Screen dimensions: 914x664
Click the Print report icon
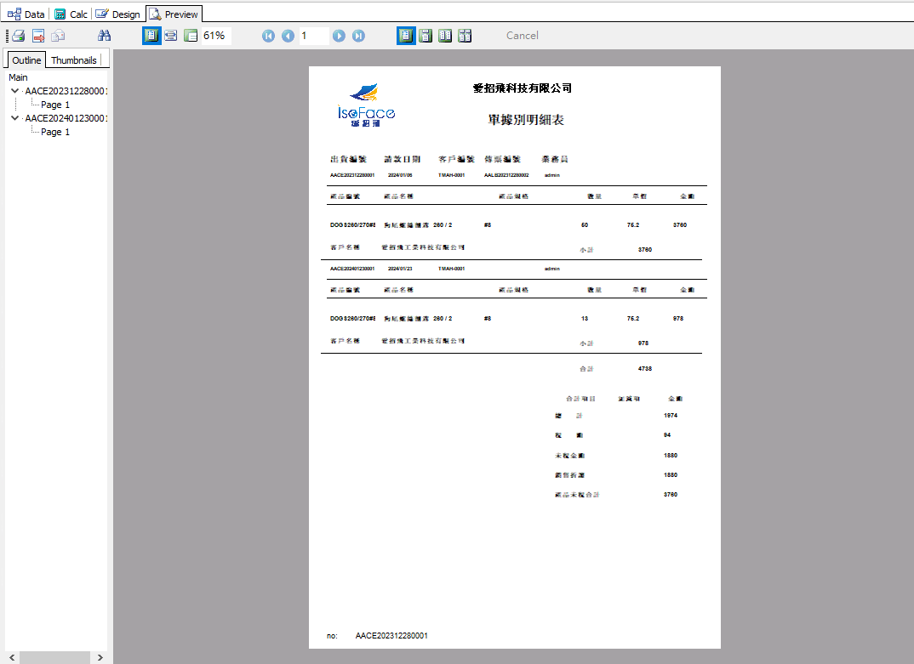point(18,36)
